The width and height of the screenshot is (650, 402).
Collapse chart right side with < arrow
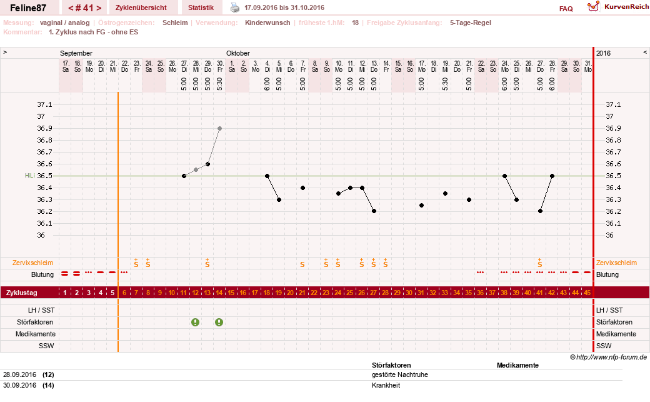644,53
